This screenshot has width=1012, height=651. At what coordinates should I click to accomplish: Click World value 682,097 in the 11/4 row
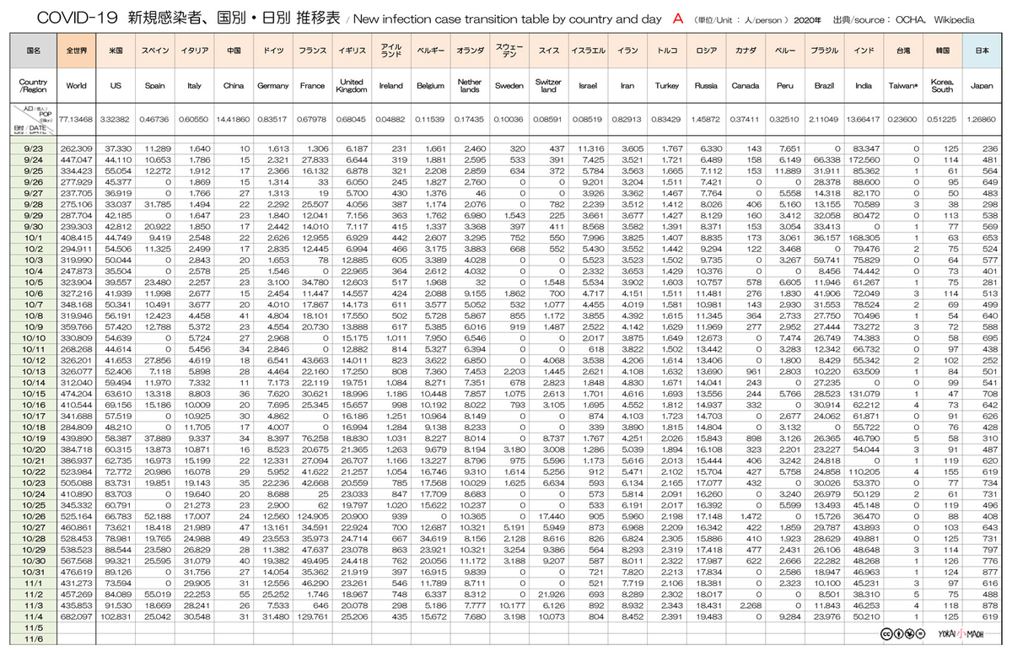pos(77,617)
